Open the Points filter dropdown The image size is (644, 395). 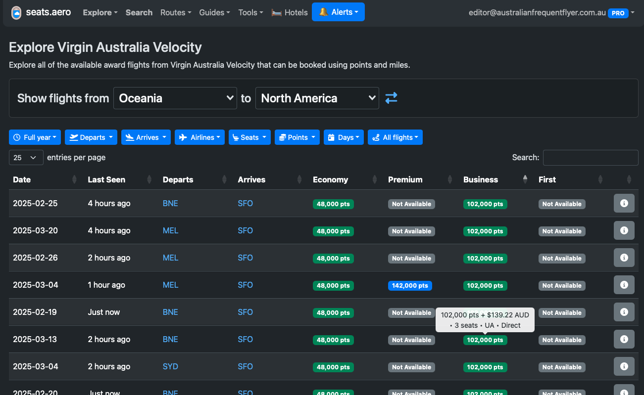(297, 137)
